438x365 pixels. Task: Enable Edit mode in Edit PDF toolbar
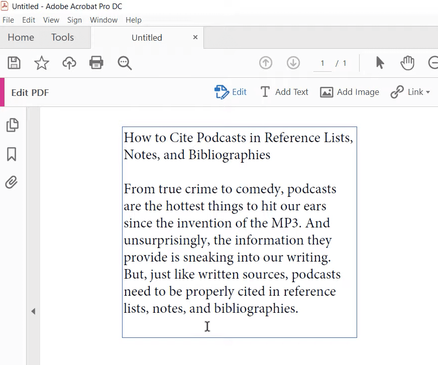[x=231, y=92]
